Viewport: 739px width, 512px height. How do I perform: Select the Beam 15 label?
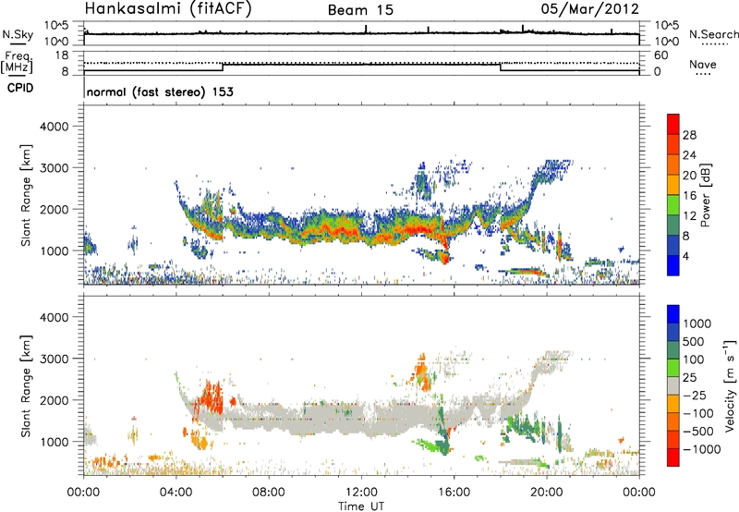click(x=360, y=10)
